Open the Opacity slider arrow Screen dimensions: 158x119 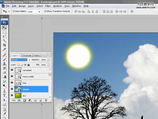click(48, 60)
